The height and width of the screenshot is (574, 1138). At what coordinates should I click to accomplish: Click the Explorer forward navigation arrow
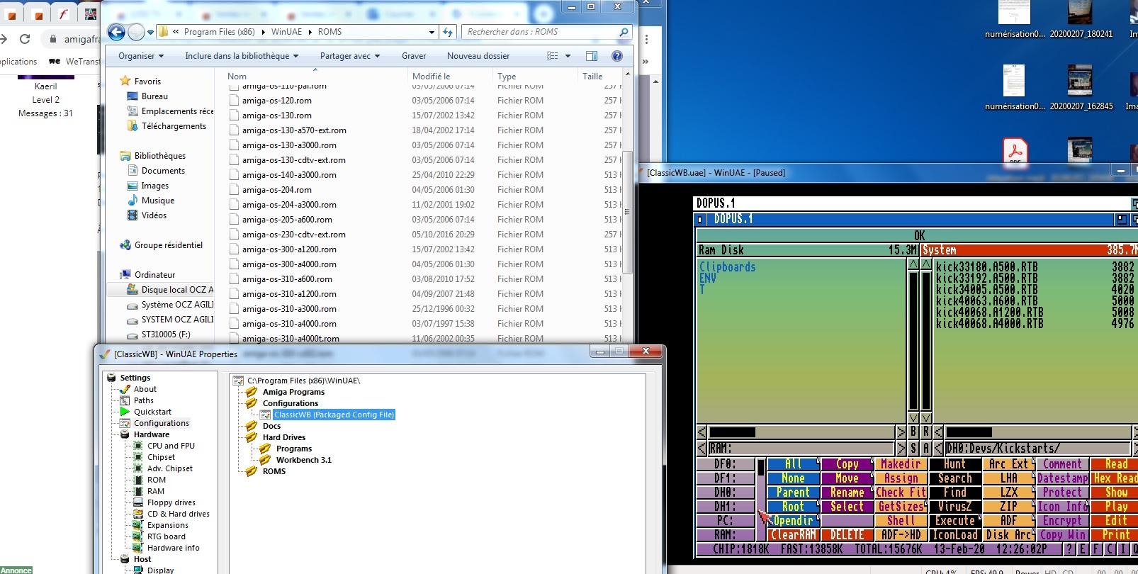(136, 32)
